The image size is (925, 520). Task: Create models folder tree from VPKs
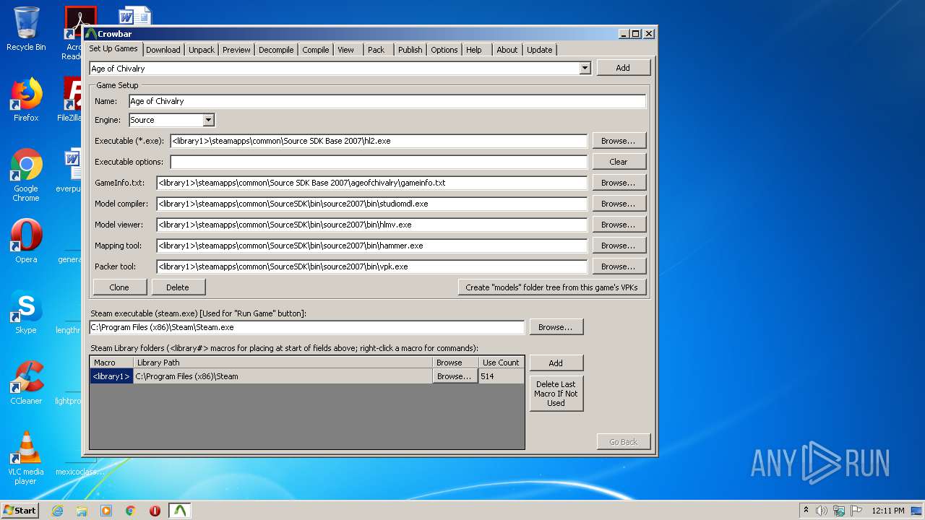(551, 287)
